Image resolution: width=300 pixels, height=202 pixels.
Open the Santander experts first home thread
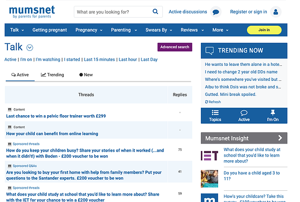[84, 175]
